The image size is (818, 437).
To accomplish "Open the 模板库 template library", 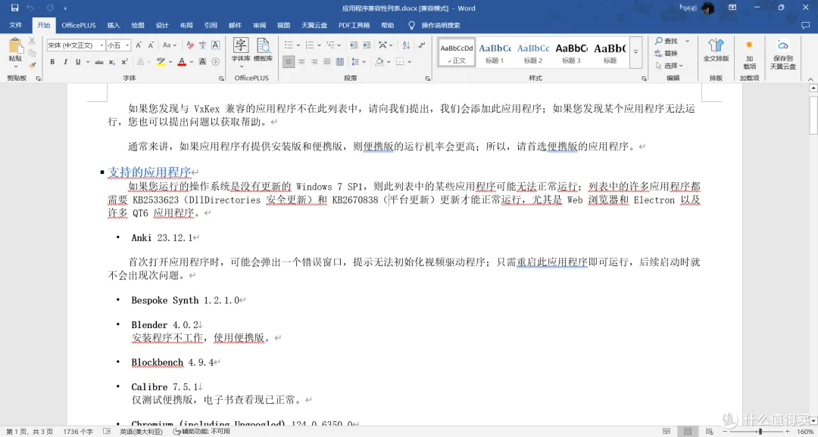I will 263,50.
